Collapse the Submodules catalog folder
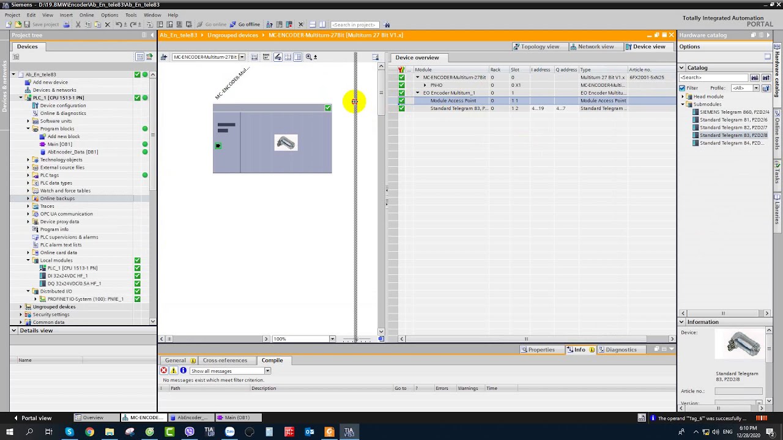Screen dimensions: 783x440 point(683,105)
